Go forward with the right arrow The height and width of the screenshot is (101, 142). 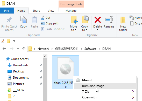click(x=12, y=49)
